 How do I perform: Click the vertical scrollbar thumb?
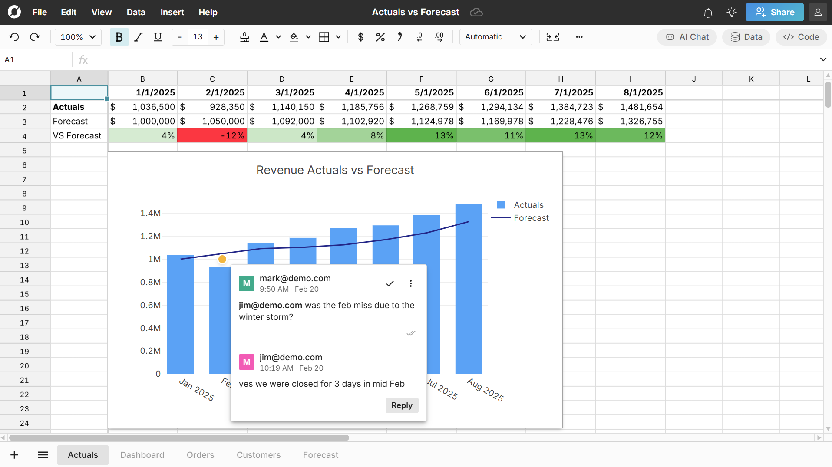(x=828, y=94)
